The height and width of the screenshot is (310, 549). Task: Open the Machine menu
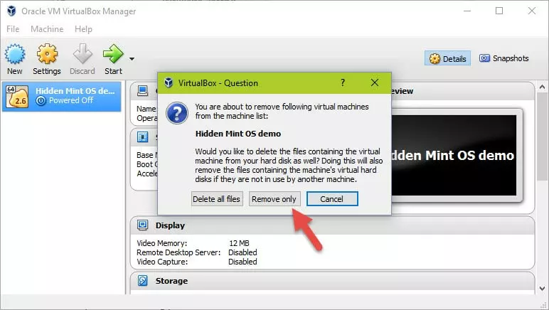click(x=47, y=29)
